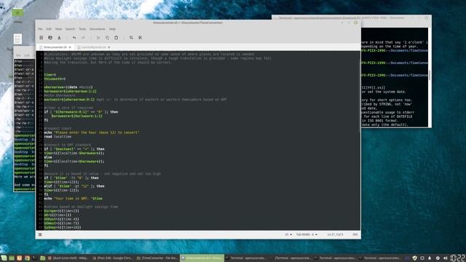466x262 pixels.
Task: Click the INS indicator in status bar
Action: [x=355, y=234]
